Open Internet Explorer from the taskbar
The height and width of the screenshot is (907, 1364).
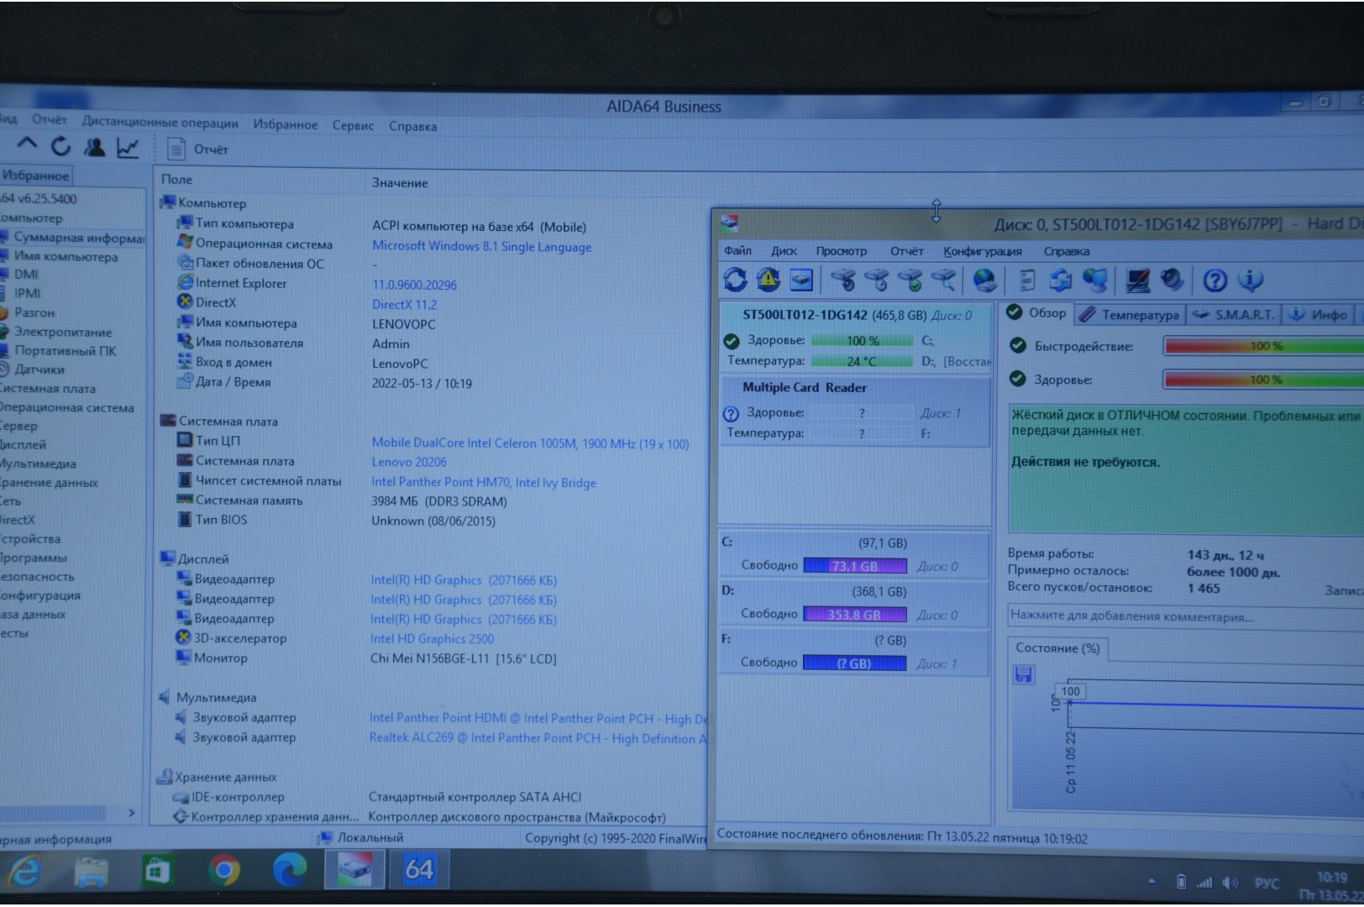point(24,872)
